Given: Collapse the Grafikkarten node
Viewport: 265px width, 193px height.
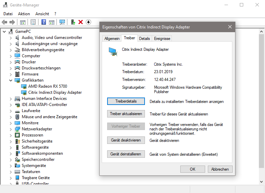Looking at the screenshot, I should [x=11, y=81].
